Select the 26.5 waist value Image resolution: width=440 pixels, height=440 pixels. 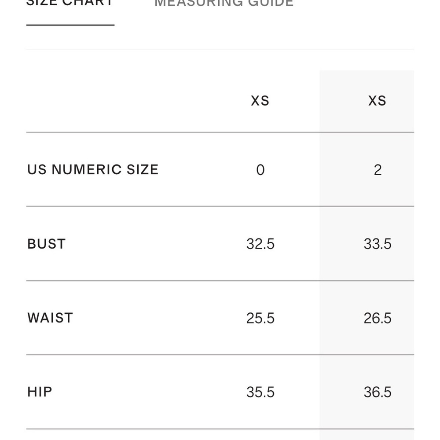coord(378,318)
